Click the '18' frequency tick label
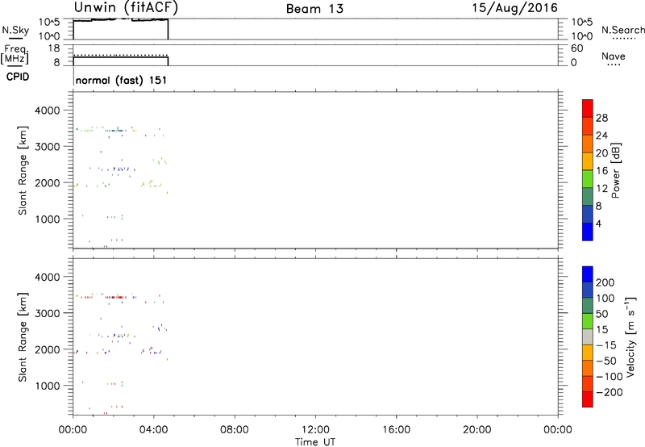This screenshot has width=645, height=447. coord(54,48)
